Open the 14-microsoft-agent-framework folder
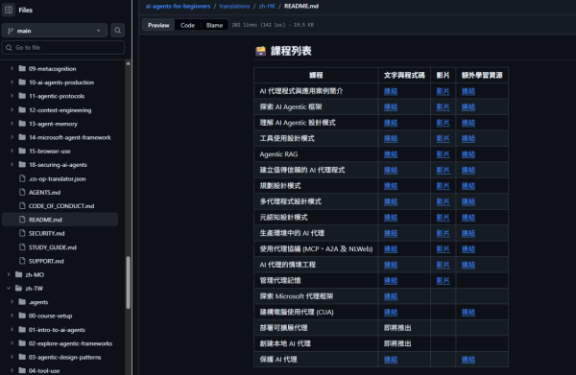 pyautogui.click(x=70, y=137)
